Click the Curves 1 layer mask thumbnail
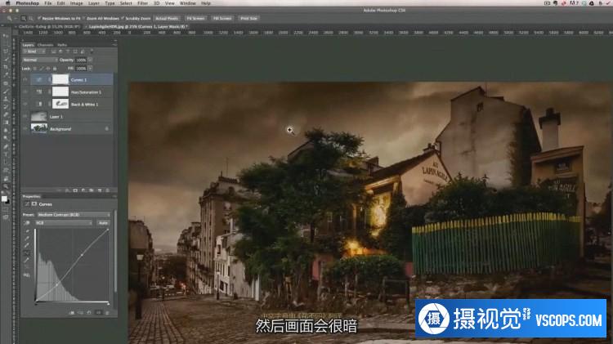Viewport: 613px width, 344px height. (60, 80)
